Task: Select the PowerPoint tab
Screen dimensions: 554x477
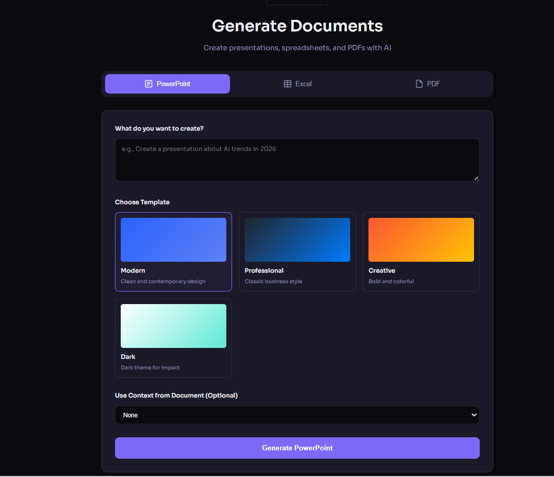Action: (x=167, y=84)
